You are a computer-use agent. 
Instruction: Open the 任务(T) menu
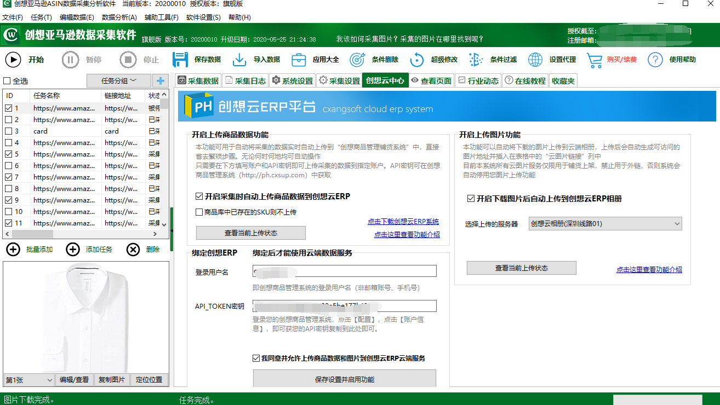pos(42,18)
